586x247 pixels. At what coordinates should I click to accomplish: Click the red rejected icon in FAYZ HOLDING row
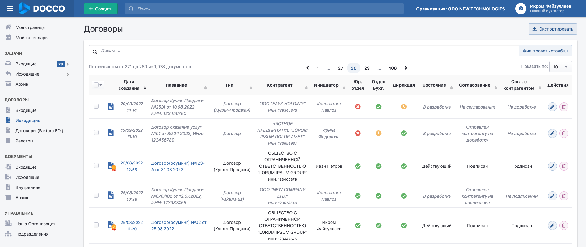point(358,107)
